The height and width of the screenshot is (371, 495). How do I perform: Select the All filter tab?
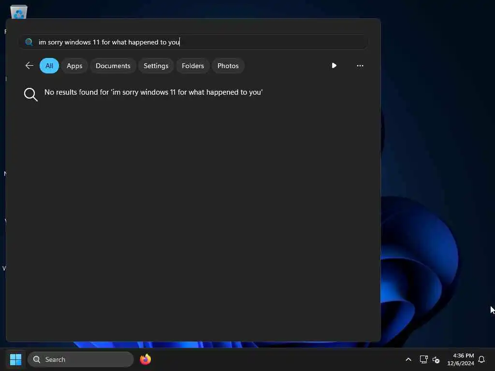point(49,66)
